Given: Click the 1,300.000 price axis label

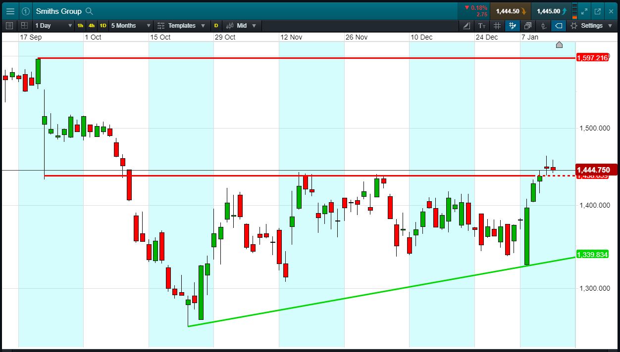Looking at the screenshot, I should point(594,288).
